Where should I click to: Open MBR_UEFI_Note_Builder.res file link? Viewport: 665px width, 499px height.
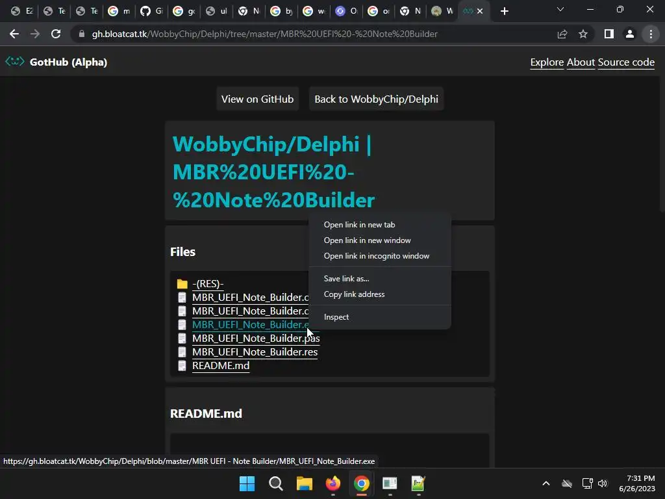[255, 352]
